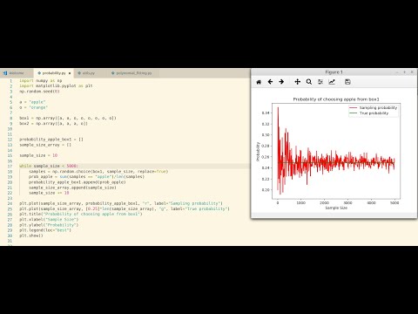Image resolution: width=418 pixels, height=314 pixels.
Task: Switch to the Welcome tab
Action: pyautogui.click(x=17, y=73)
